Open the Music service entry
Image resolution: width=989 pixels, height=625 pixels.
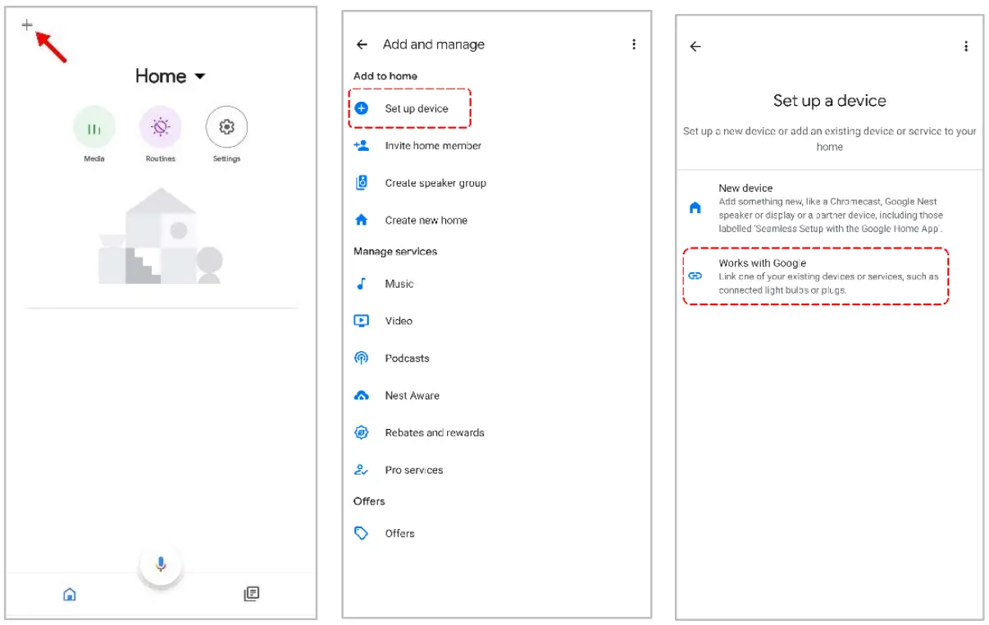click(x=399, y=284)
